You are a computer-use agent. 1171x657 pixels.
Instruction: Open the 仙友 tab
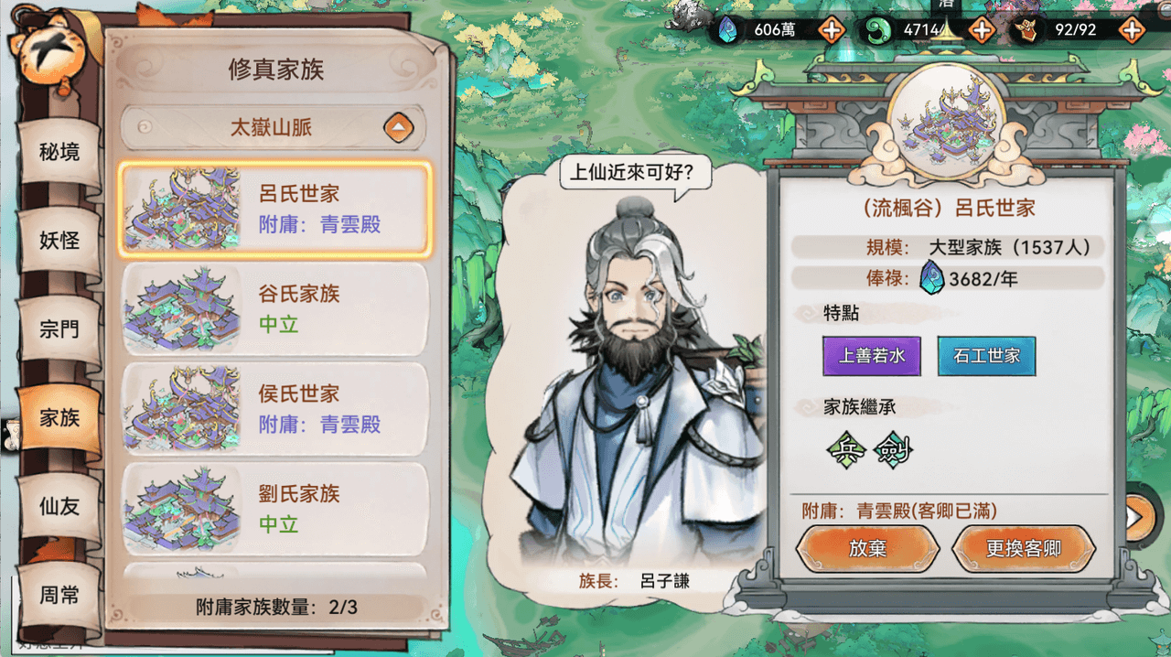(x=59, y=506)
